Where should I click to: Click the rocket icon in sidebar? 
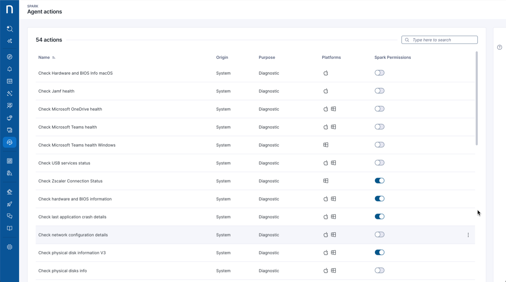tap(9, 204)
